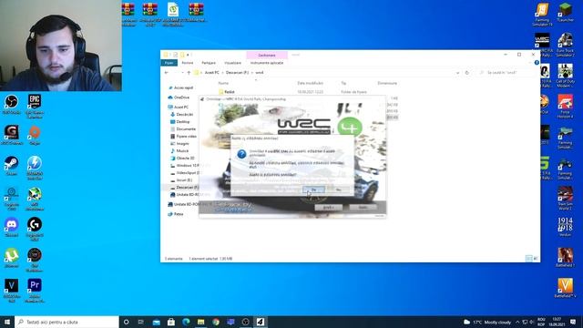Viewport: 583px width, 328px height.
Task: Sort by Data modificării column header
Action: (x=310, y=83)
